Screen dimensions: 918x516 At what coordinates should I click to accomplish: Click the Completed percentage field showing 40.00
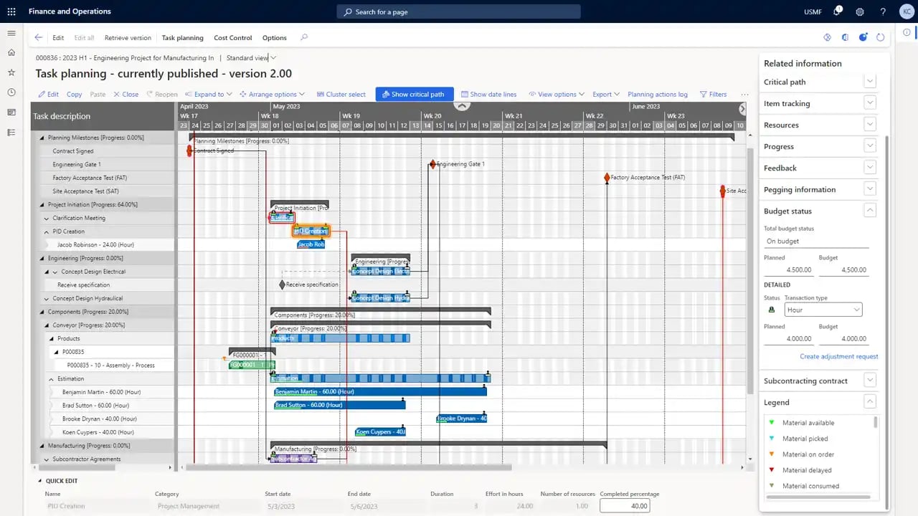(625, 505)
